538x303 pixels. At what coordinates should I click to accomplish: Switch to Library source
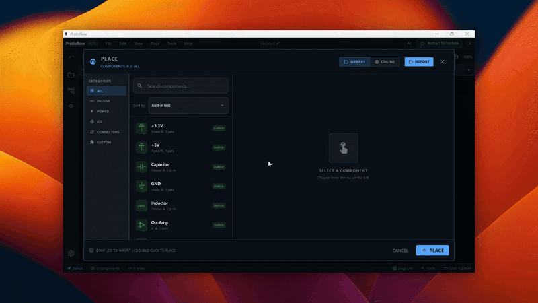(354, 62)
